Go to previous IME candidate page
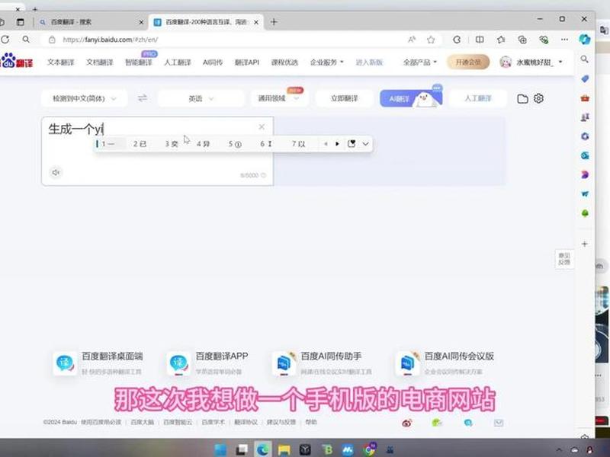Screen dimensions: 610x457 tap(326, 144)
